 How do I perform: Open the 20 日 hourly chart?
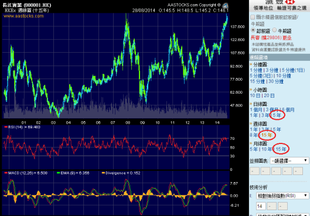click(270, 95)
